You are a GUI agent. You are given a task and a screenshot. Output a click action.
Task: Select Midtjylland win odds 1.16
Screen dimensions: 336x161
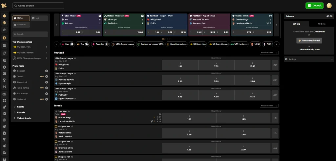[180, 65]
